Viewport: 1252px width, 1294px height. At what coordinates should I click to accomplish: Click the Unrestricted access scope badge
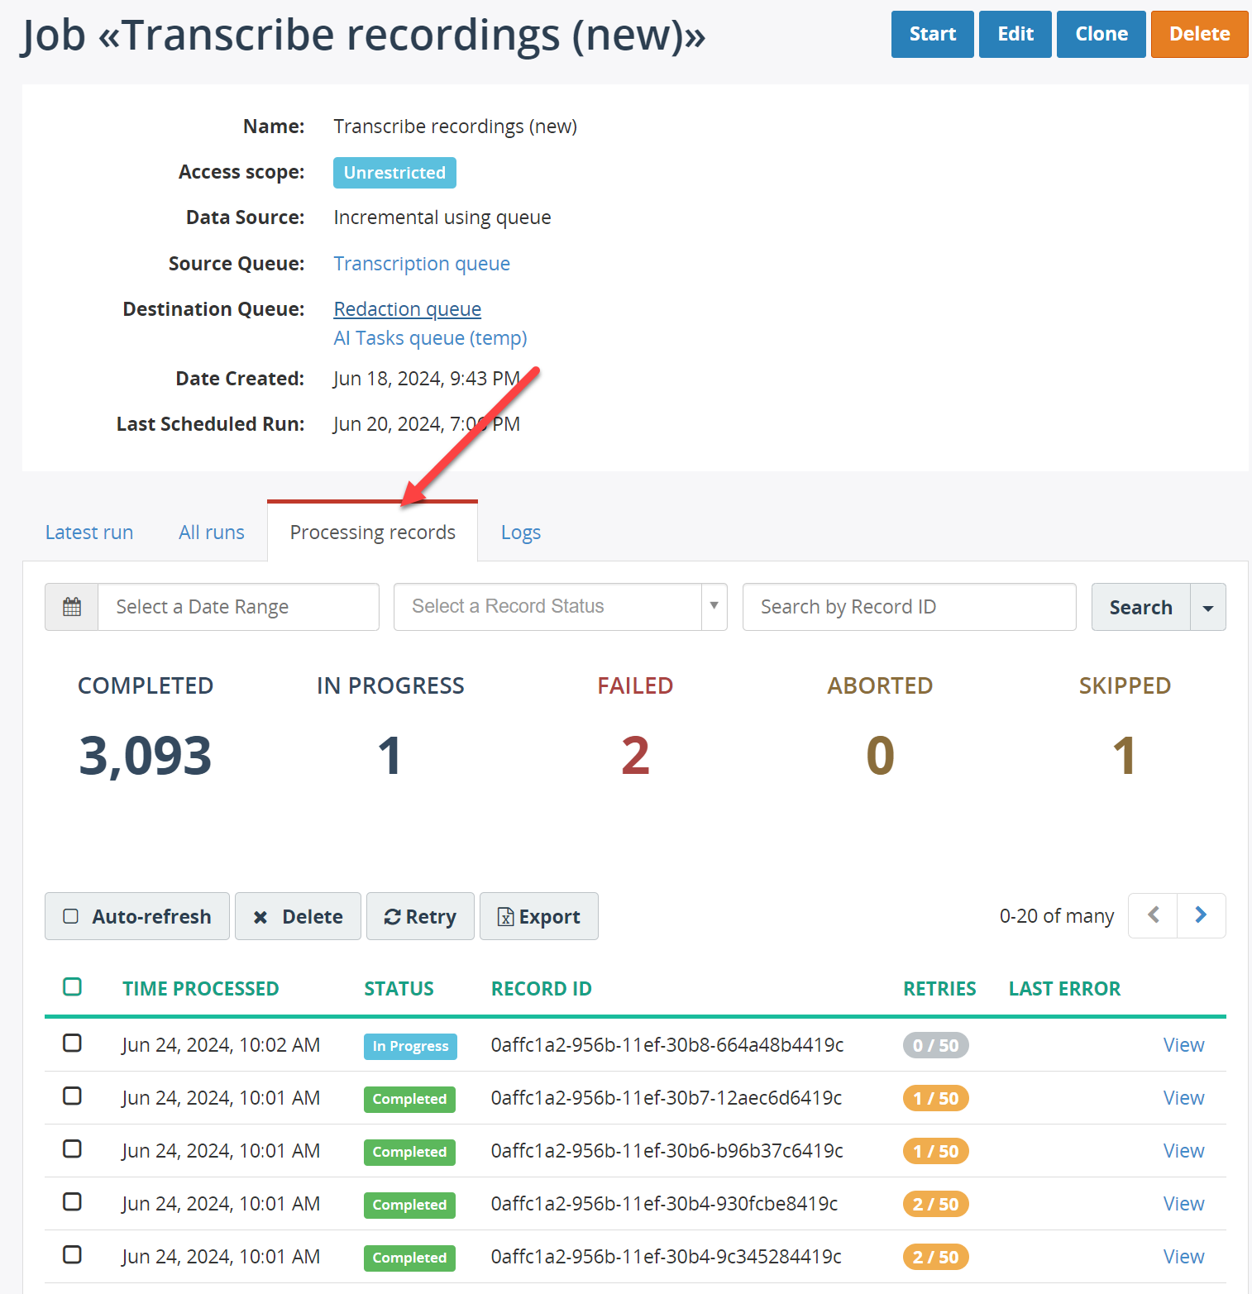[394, 173]
